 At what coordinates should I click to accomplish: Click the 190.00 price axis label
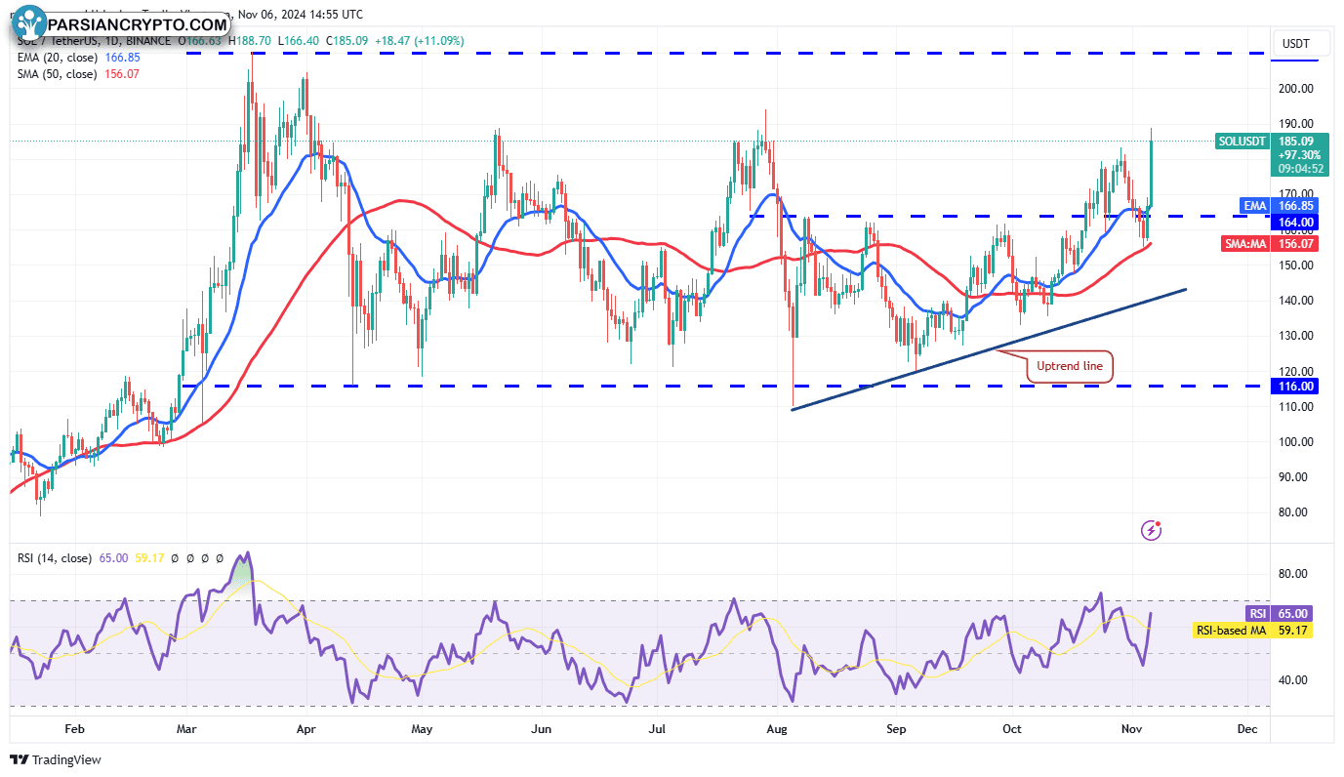1297,124
